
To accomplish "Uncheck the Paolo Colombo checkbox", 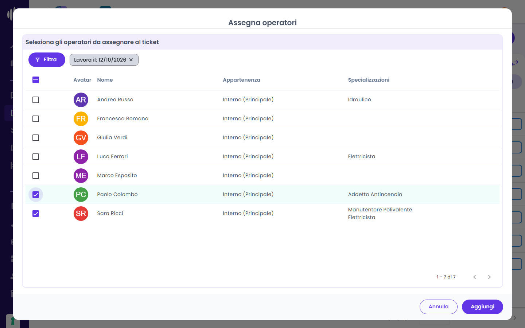I will [x=36, y=195].
